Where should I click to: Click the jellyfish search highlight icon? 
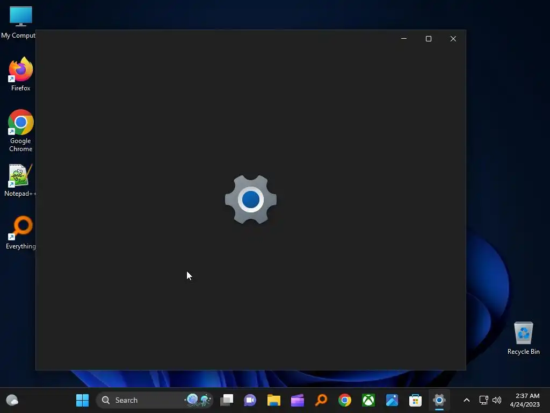point(198,400)
